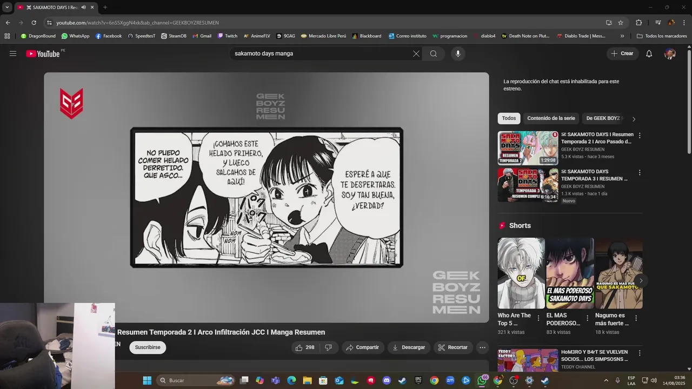Open YouTube notifications bell

(649, 53)
